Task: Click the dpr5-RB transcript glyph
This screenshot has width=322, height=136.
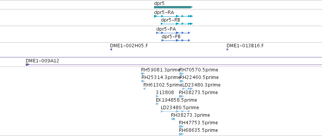Action: pos(177,24)
